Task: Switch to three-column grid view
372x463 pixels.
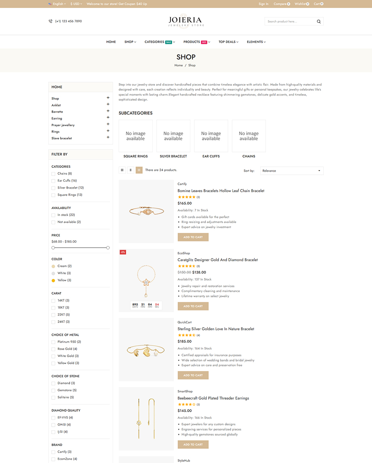Action: 122,170
